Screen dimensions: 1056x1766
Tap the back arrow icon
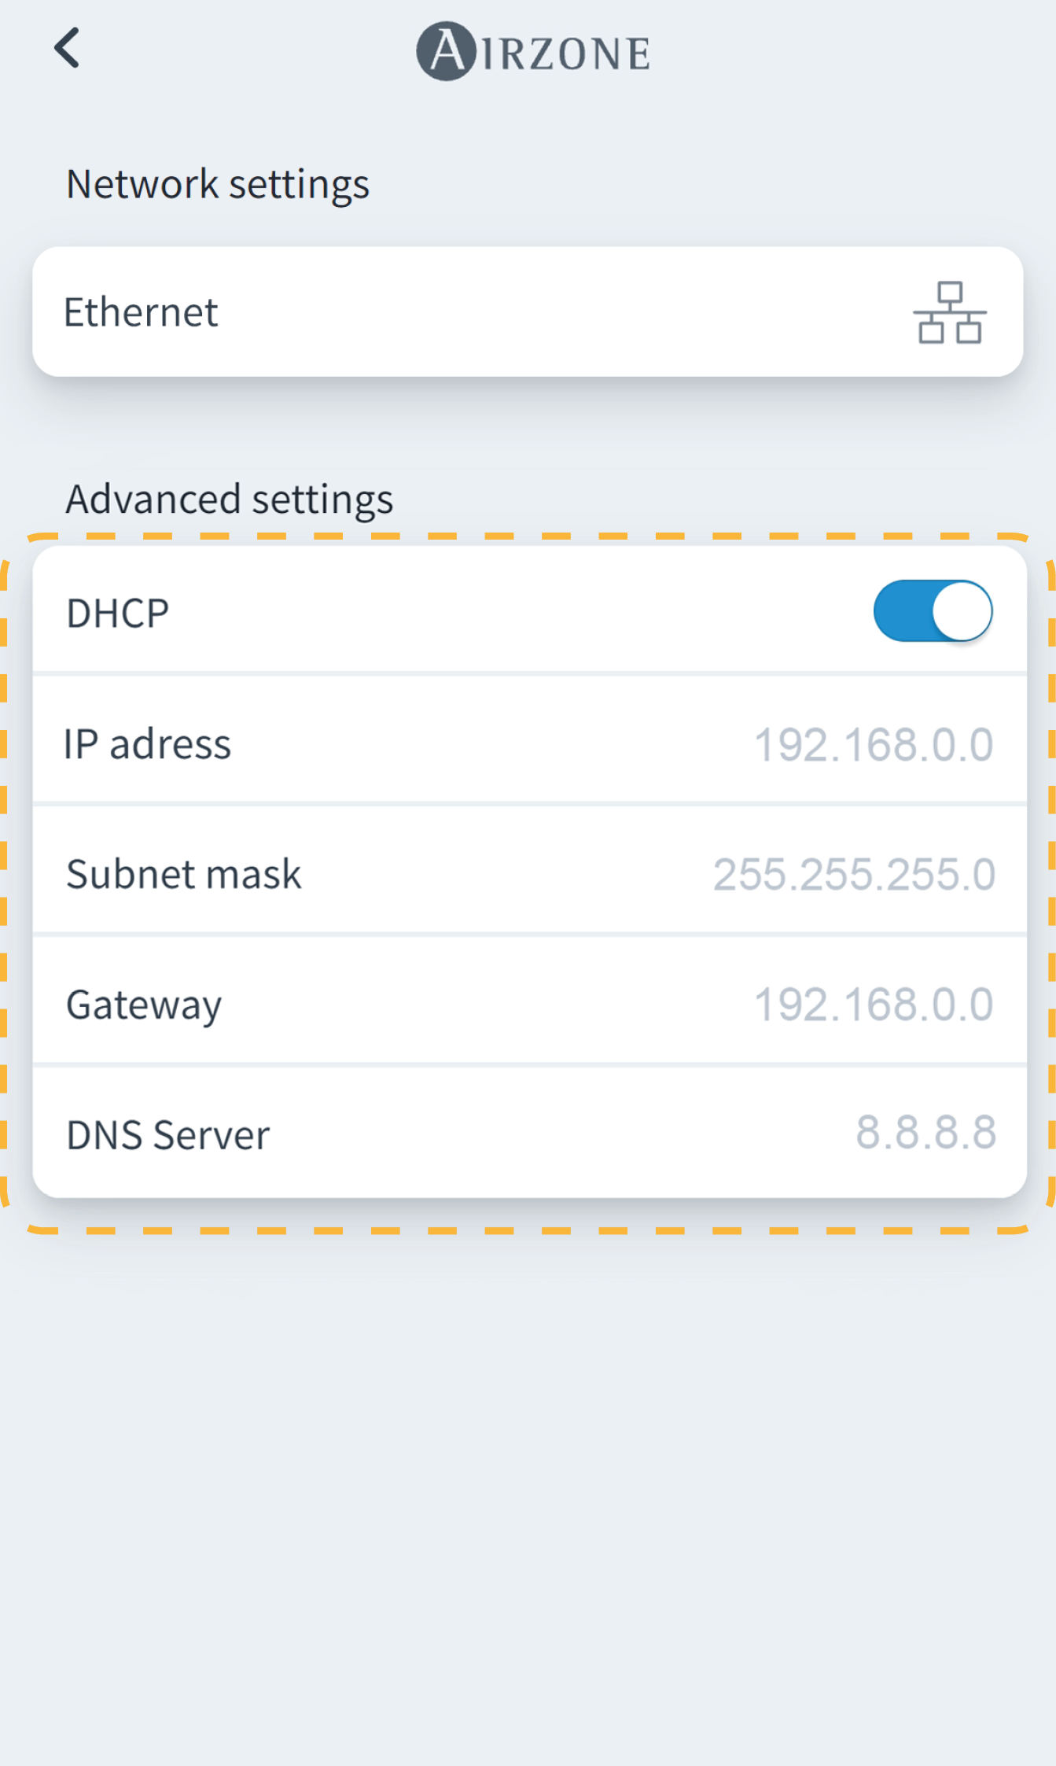68,49
